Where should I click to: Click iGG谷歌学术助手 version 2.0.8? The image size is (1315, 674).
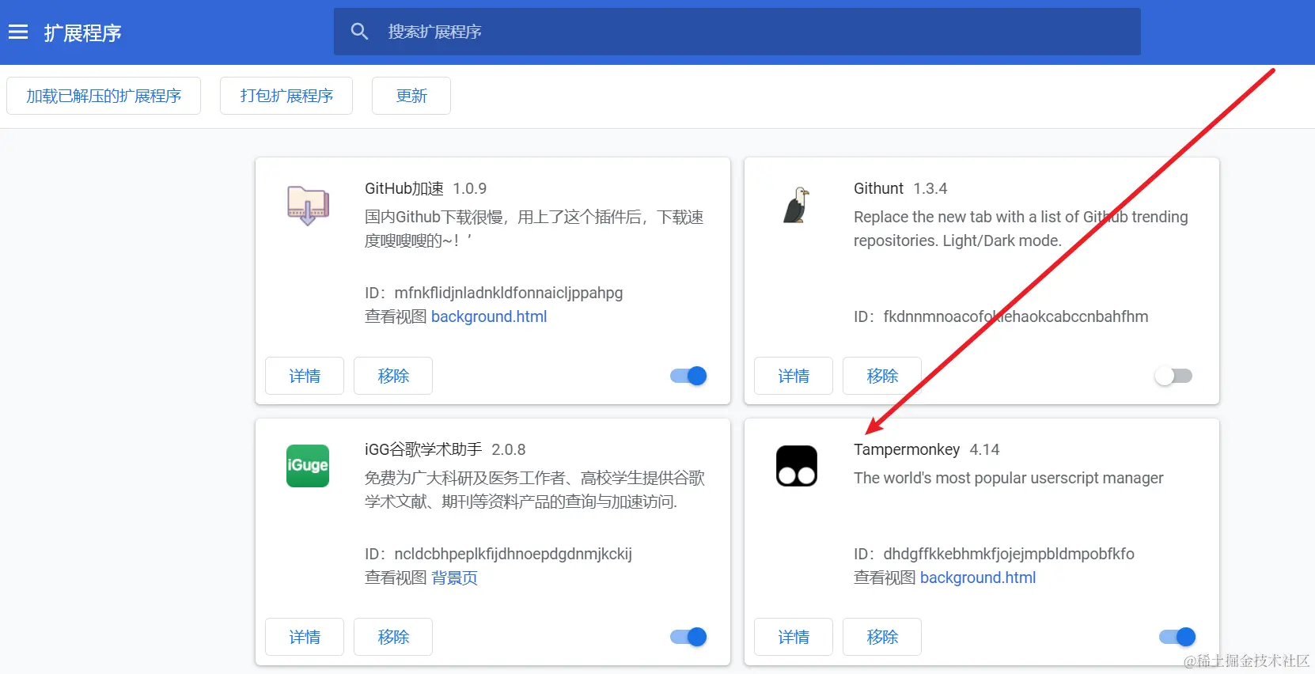tap(509, 449)
